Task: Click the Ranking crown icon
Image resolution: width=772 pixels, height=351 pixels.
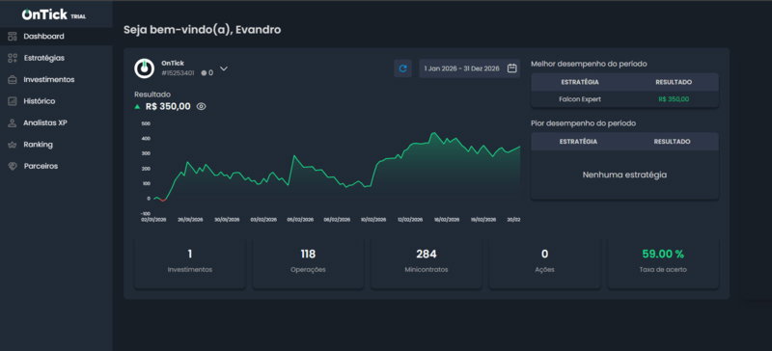Action: (13, 145)
